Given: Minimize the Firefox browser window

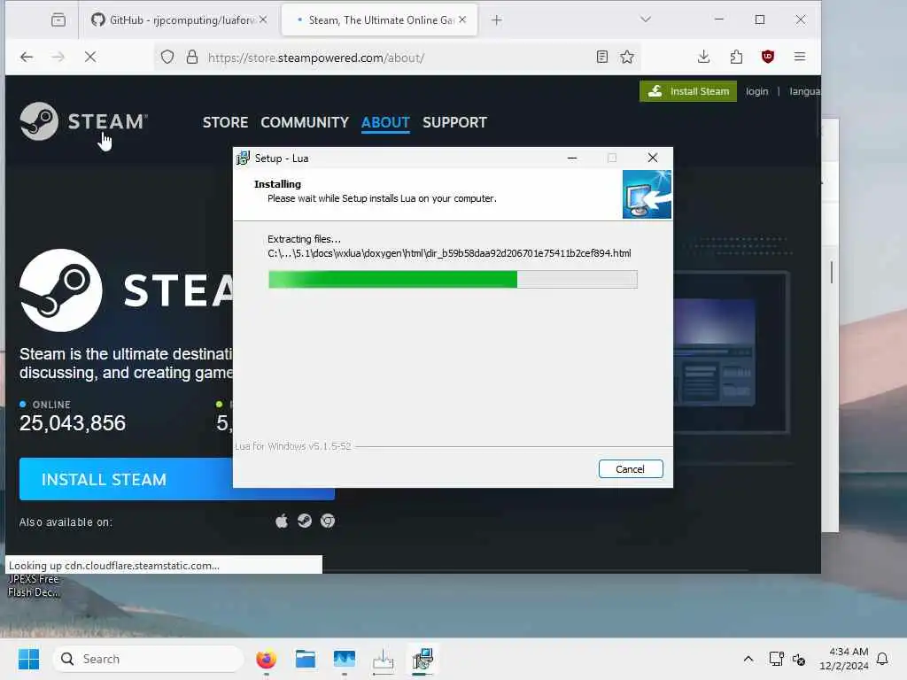Looking at the screenshot, I should click(719, 19).
